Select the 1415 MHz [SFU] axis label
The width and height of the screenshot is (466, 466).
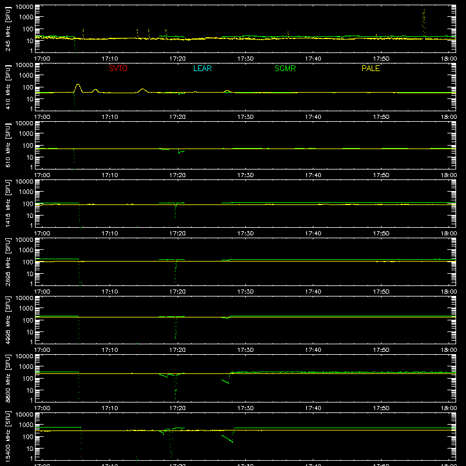[x=8, y=203]
